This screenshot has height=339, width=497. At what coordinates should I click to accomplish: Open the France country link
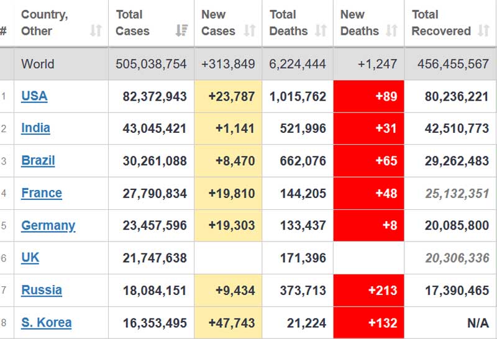tap(42, 192)
